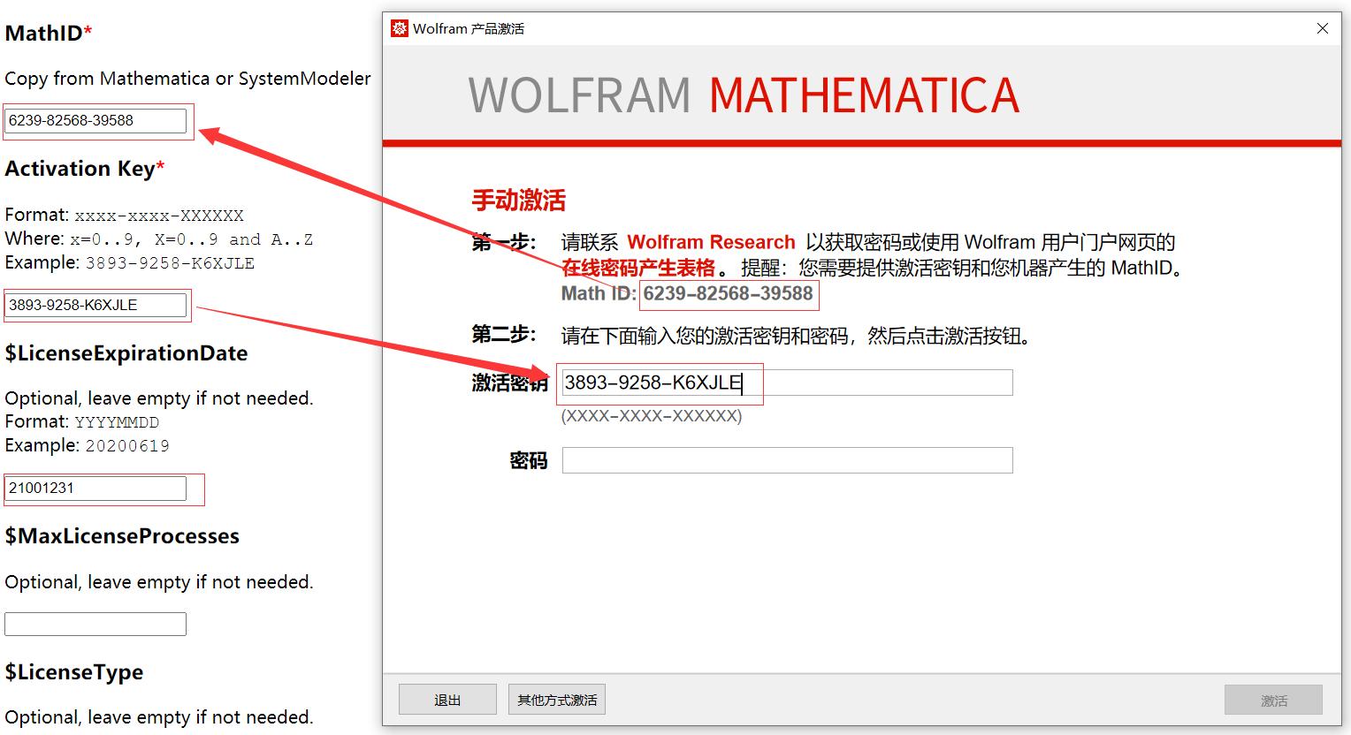Click the WOLFRAM MATHEMATICA banner
This screenshot has width=1351, height=735.
pyautogui.click(x=743, y=95)
